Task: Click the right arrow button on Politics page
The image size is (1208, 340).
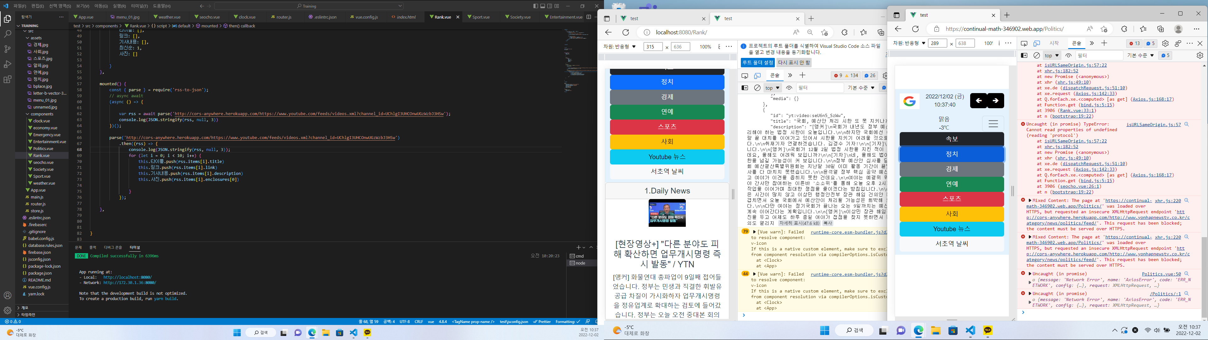Action: [996, 101]
